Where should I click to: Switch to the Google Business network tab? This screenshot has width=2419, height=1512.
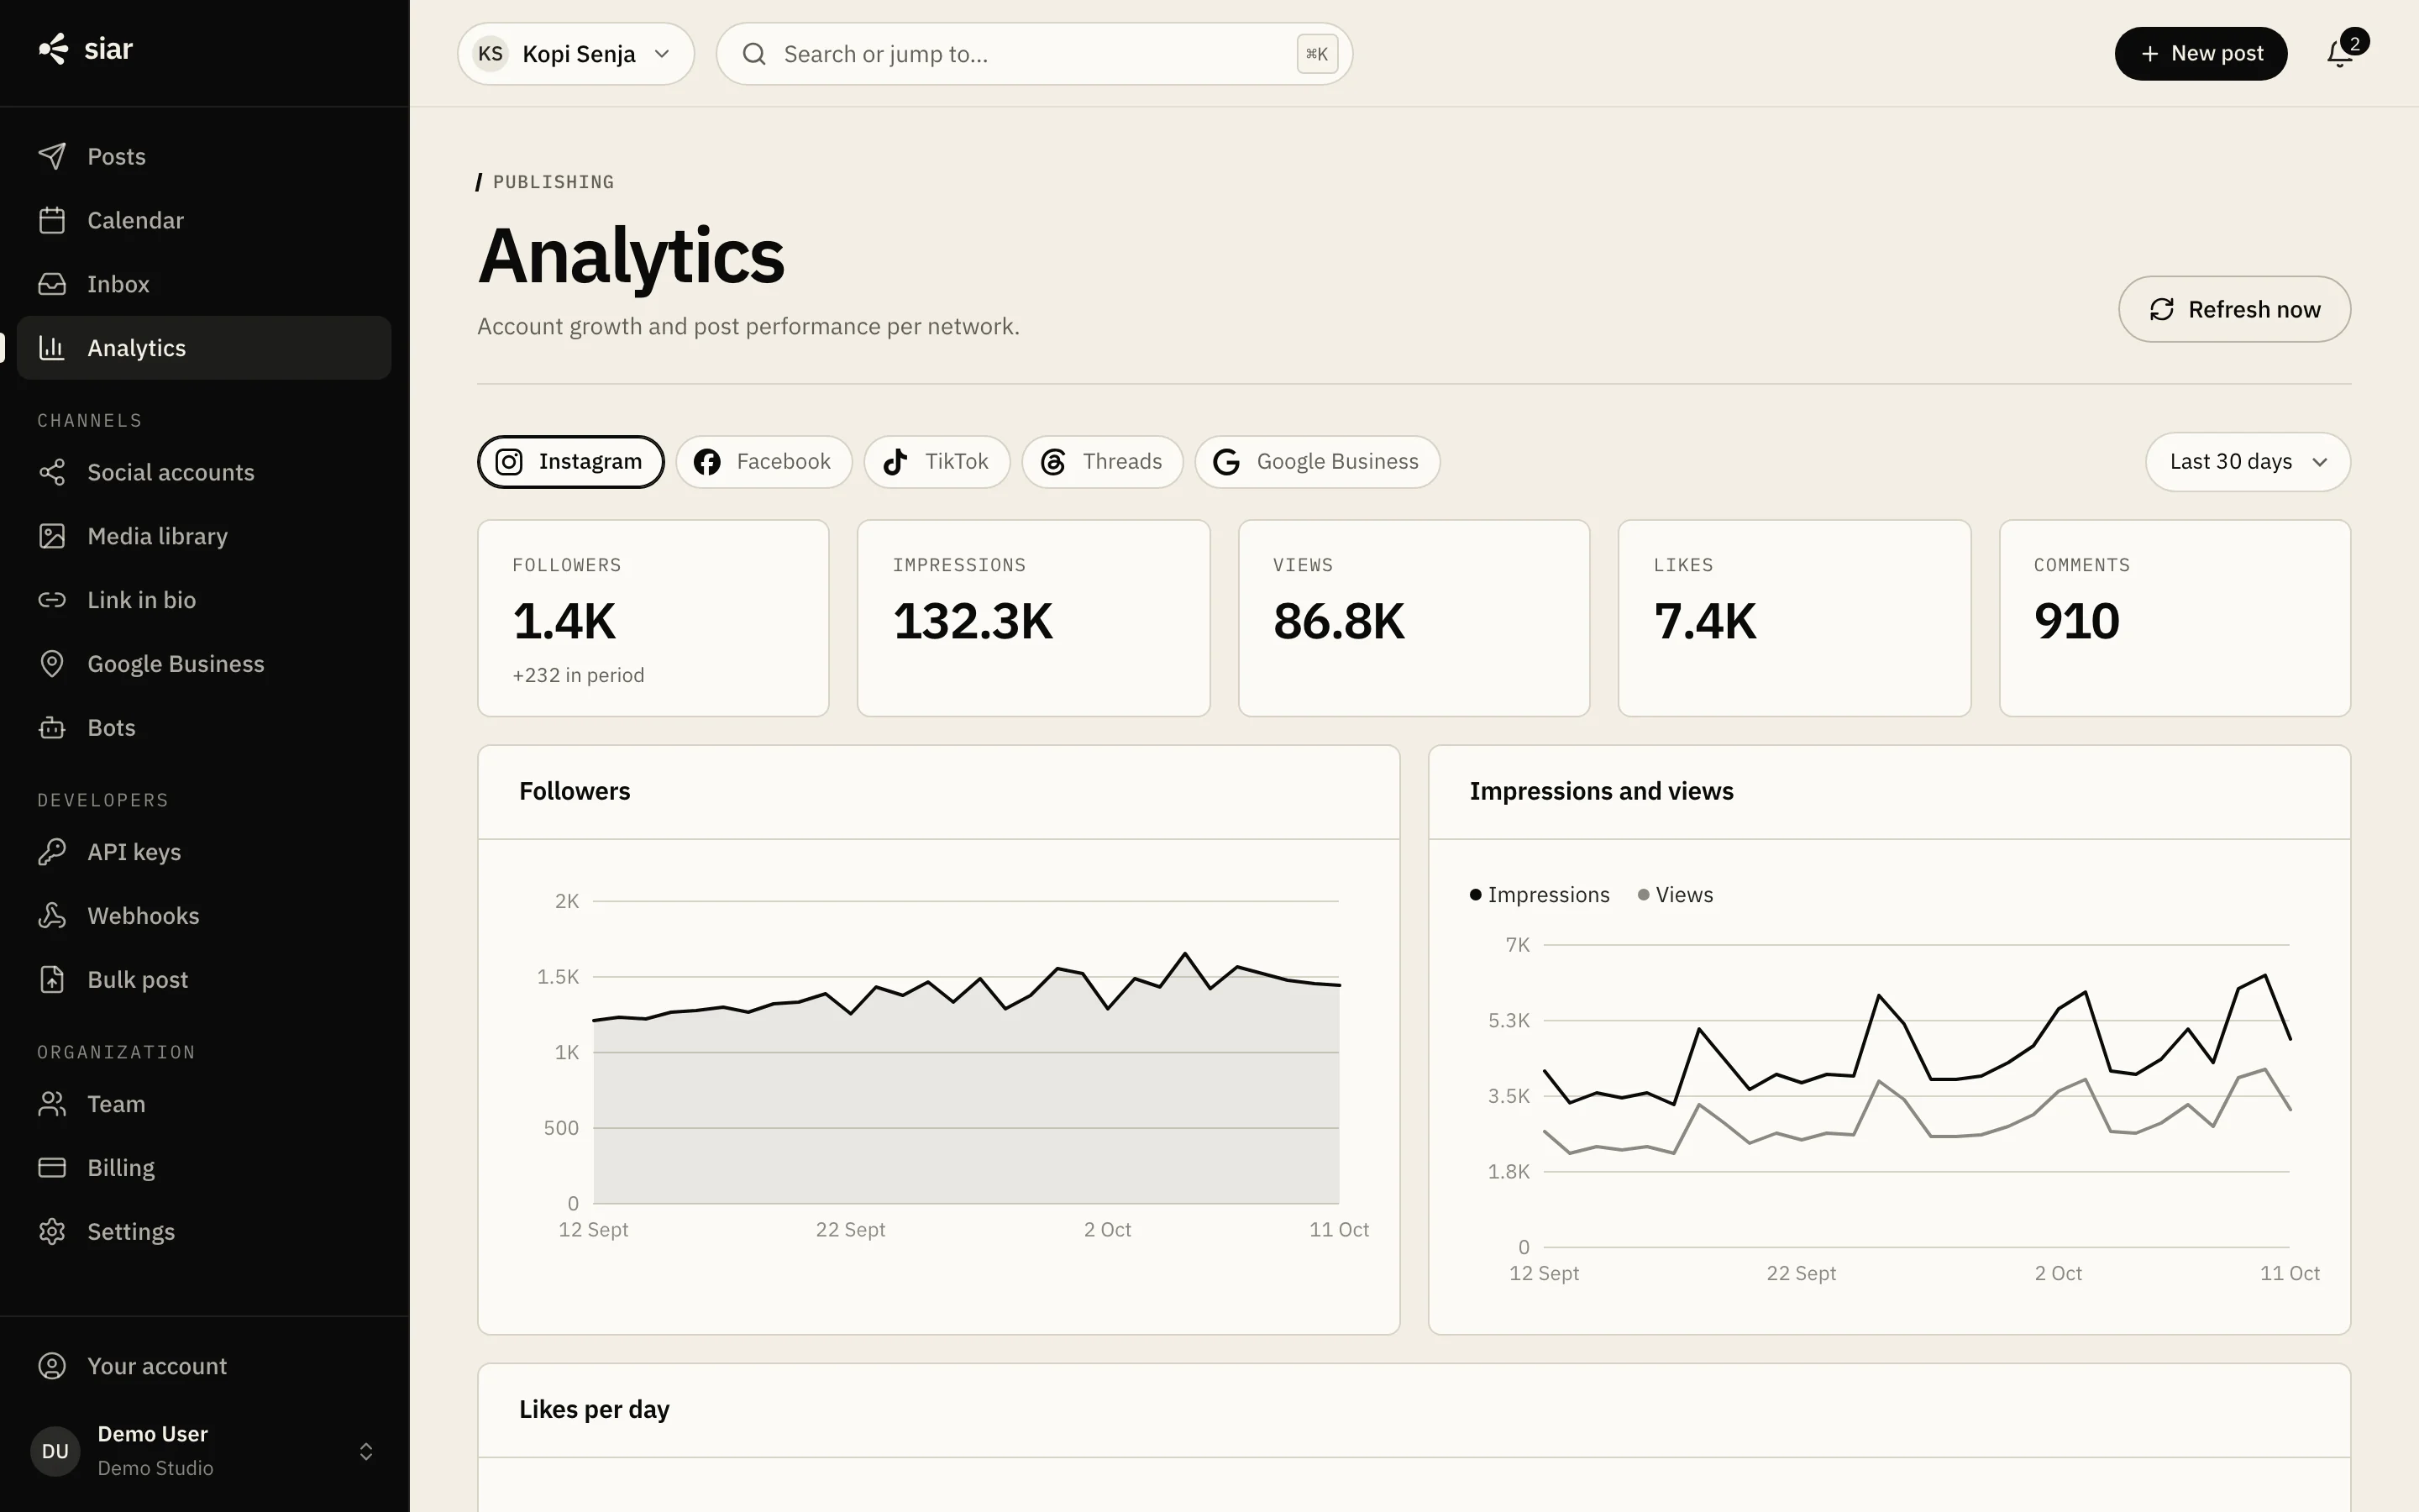click(x=1318, y=462)
